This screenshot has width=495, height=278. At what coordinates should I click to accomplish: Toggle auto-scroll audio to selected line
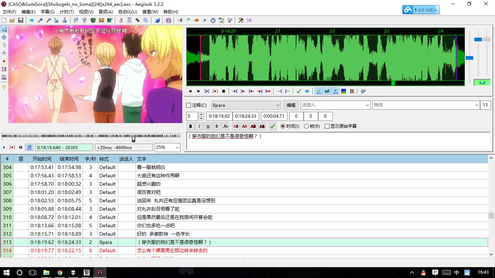[x=335, y=91]
